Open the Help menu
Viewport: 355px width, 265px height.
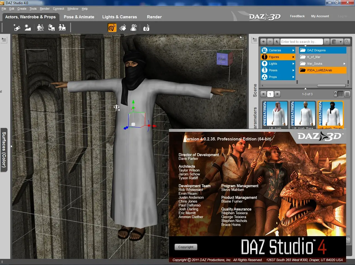(85, 9)
